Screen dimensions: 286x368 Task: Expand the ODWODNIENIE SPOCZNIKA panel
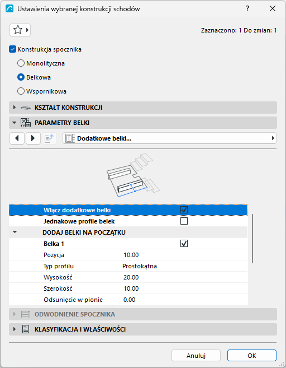click(x=143, y=314)
